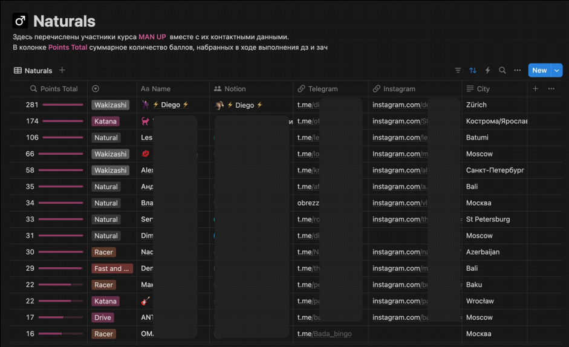Click the search magnifier in toolbar
Viewport: 569px width, 347px height.
(502, 71)
